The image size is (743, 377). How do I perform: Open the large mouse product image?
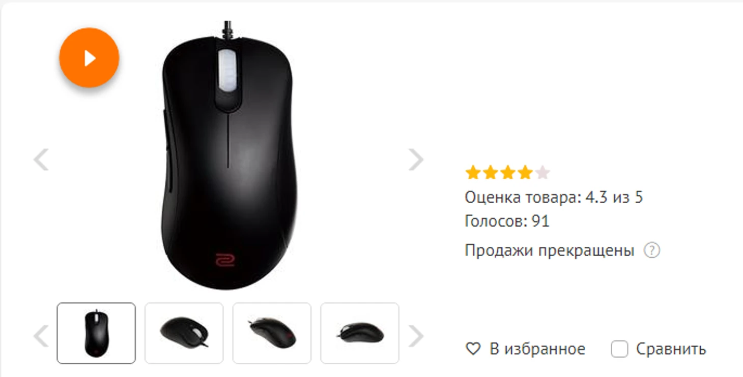click(227, 155)
